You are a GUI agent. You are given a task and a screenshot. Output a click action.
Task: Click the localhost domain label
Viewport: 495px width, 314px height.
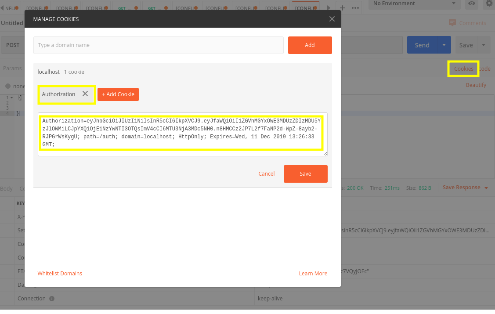coord(48,72)
